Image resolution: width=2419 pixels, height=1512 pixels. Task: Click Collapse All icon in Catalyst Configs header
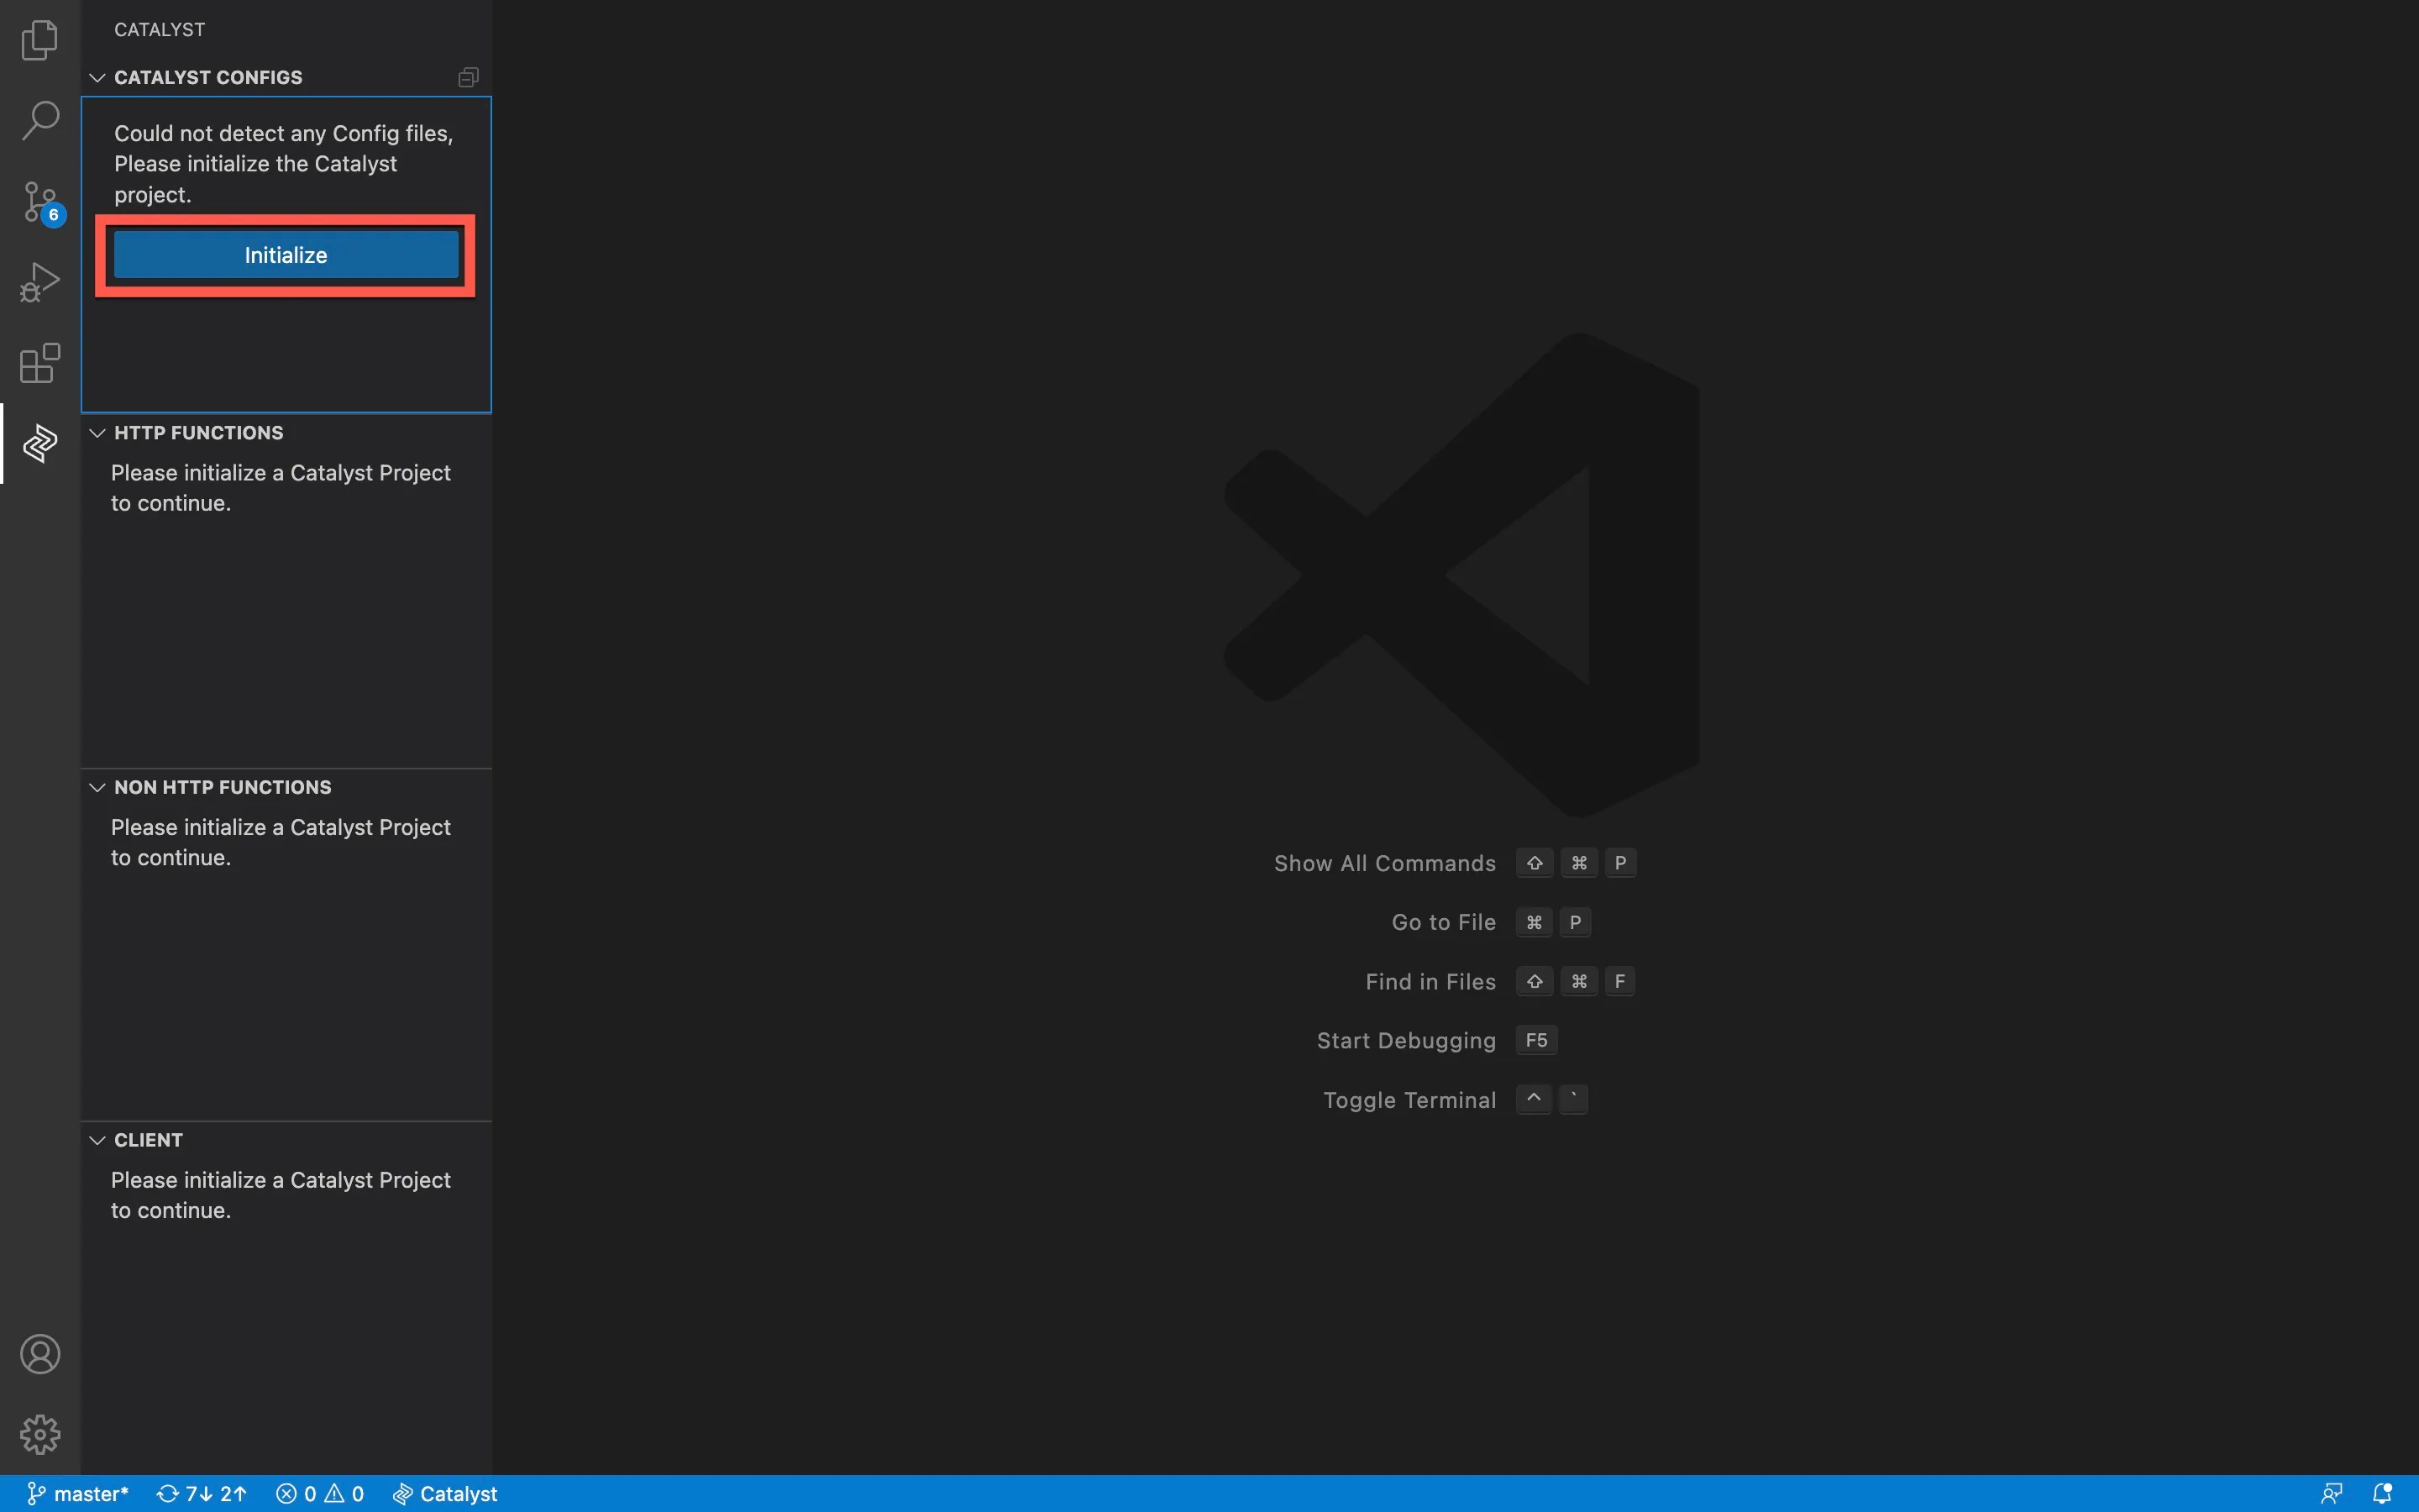pos(468,77)
